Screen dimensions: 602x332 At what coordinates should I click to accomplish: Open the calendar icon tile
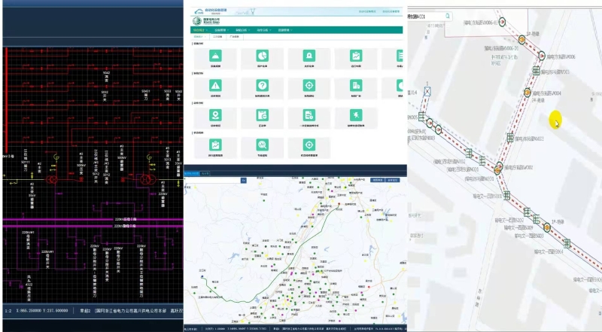262,115
